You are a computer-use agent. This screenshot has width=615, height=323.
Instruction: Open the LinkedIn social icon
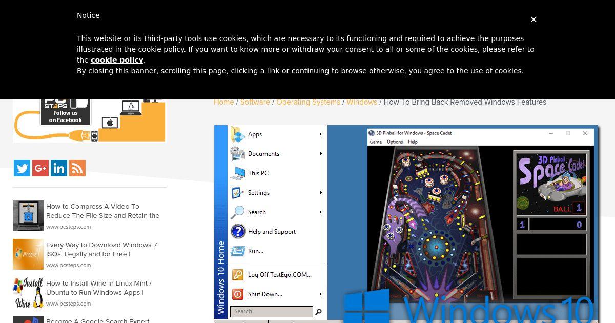pos(59,168)
